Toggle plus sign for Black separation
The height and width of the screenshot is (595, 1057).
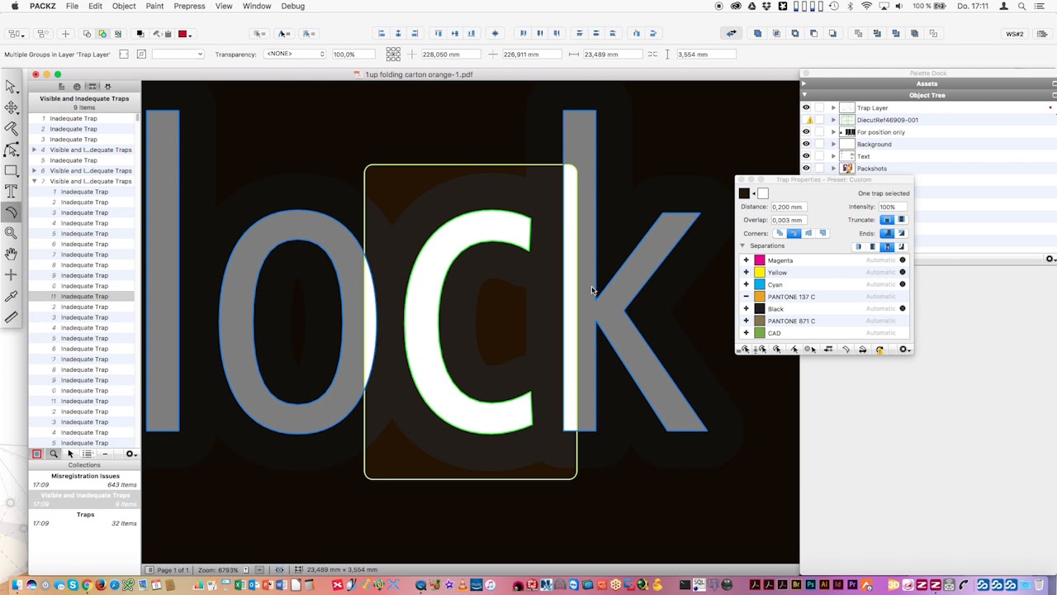coord(746,308)
